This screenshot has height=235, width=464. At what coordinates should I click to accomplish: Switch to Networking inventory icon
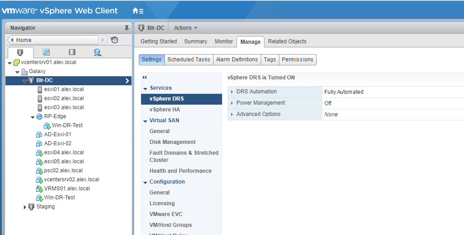[x=97, y=52]
